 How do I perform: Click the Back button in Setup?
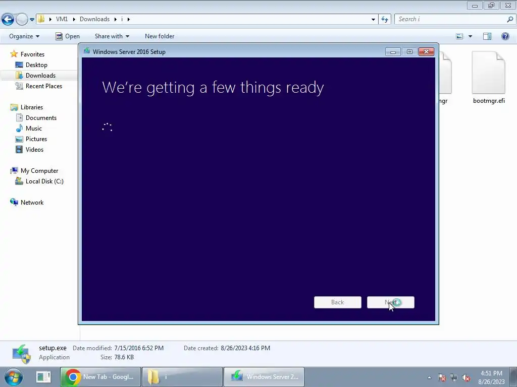(x=338, y=302)
